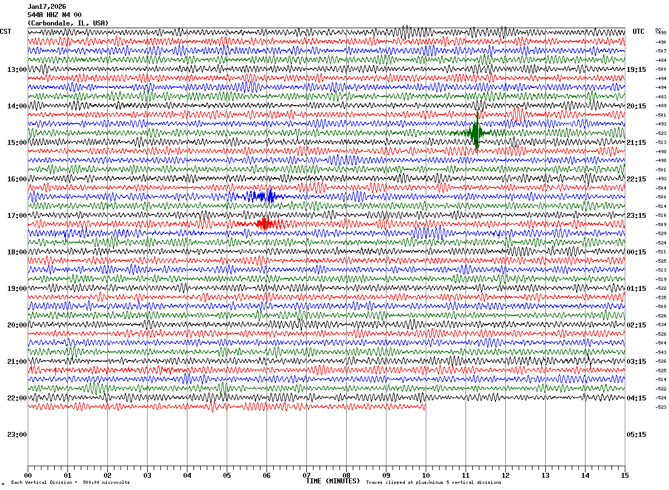Click DC offset value -511

pyautogui.click(x=661, y=252)
